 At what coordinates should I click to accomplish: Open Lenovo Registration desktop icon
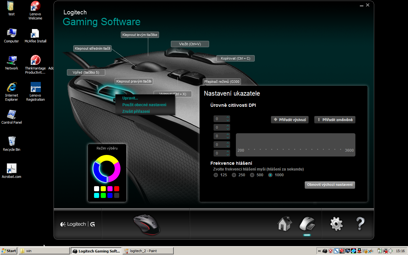pos(35,92)
